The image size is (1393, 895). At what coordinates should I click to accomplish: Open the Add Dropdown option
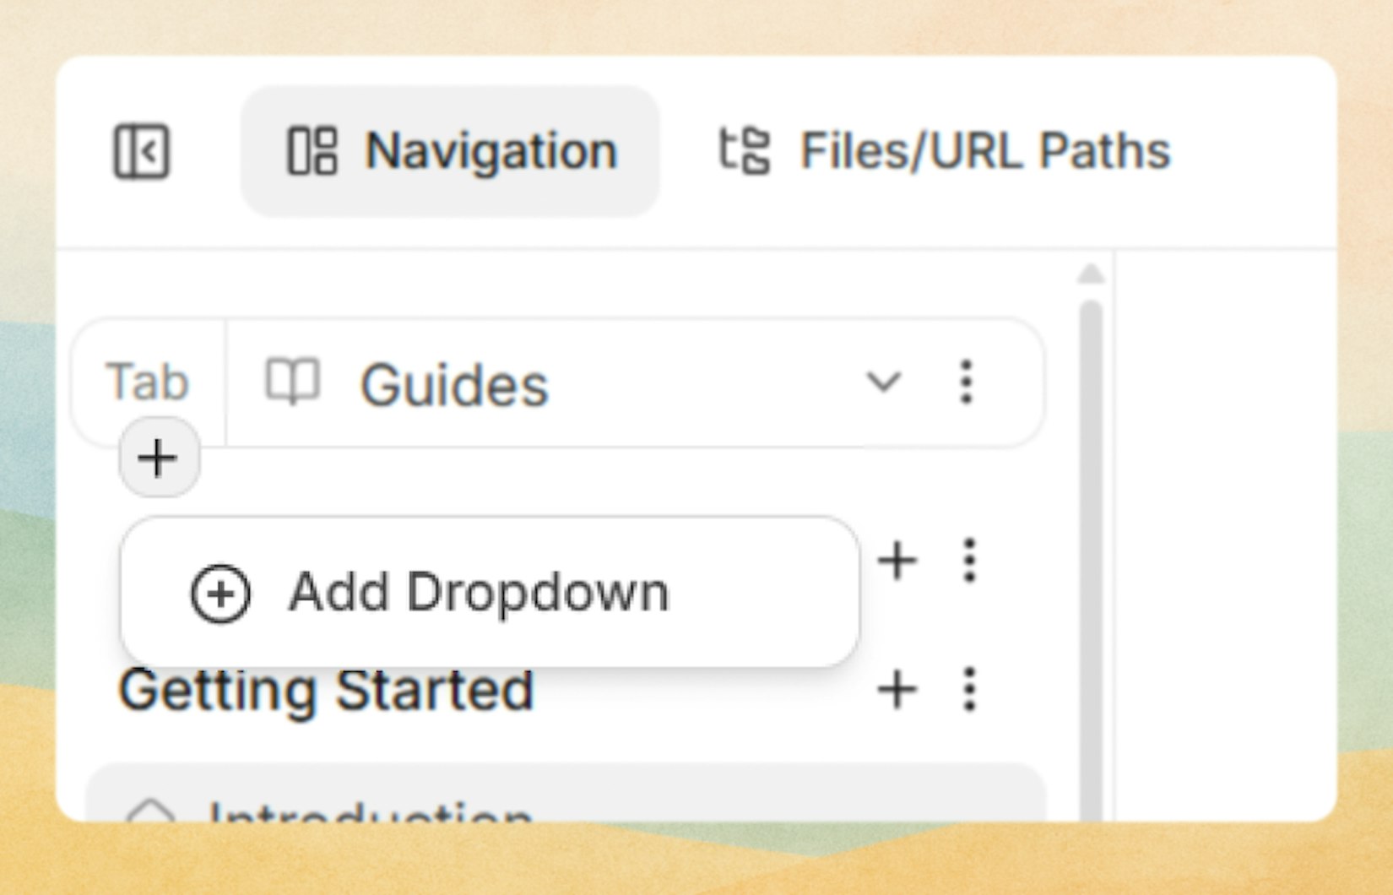pyautogui.click(x=479, y=591)
